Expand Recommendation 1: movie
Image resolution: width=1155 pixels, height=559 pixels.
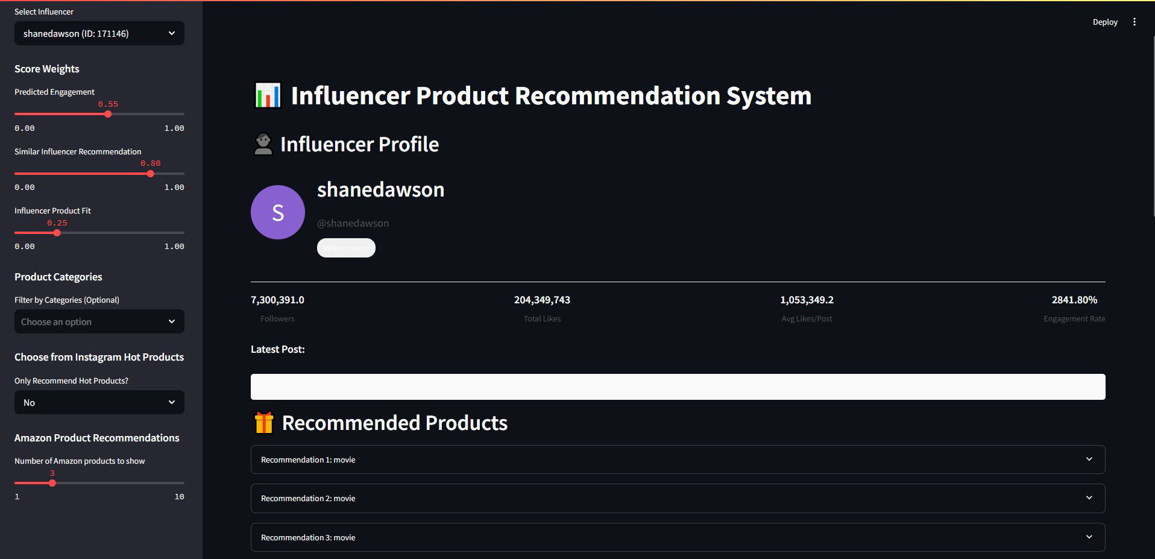[678, 460]
